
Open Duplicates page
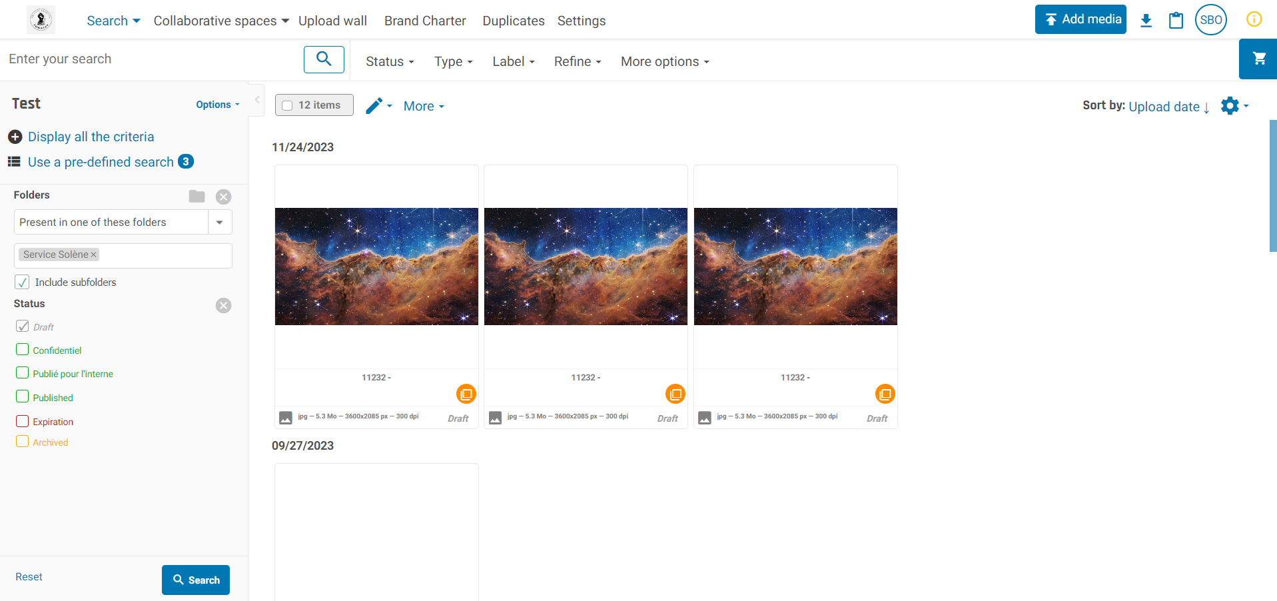(514, 21)
